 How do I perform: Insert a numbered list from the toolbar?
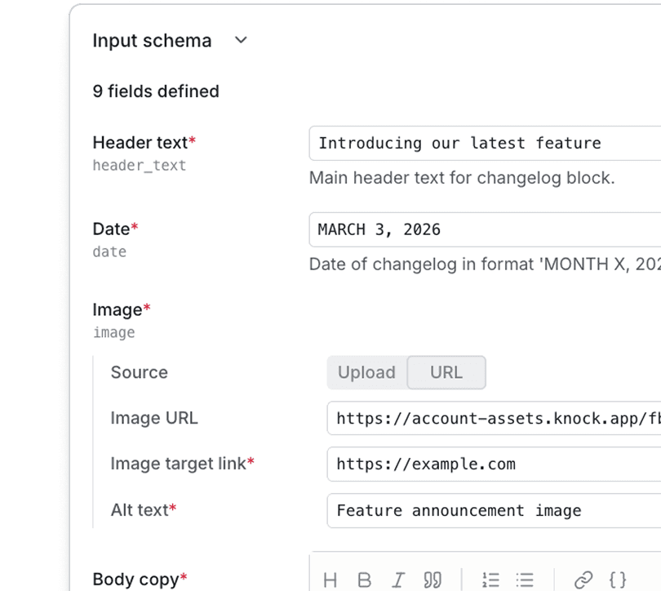[491, 580]
